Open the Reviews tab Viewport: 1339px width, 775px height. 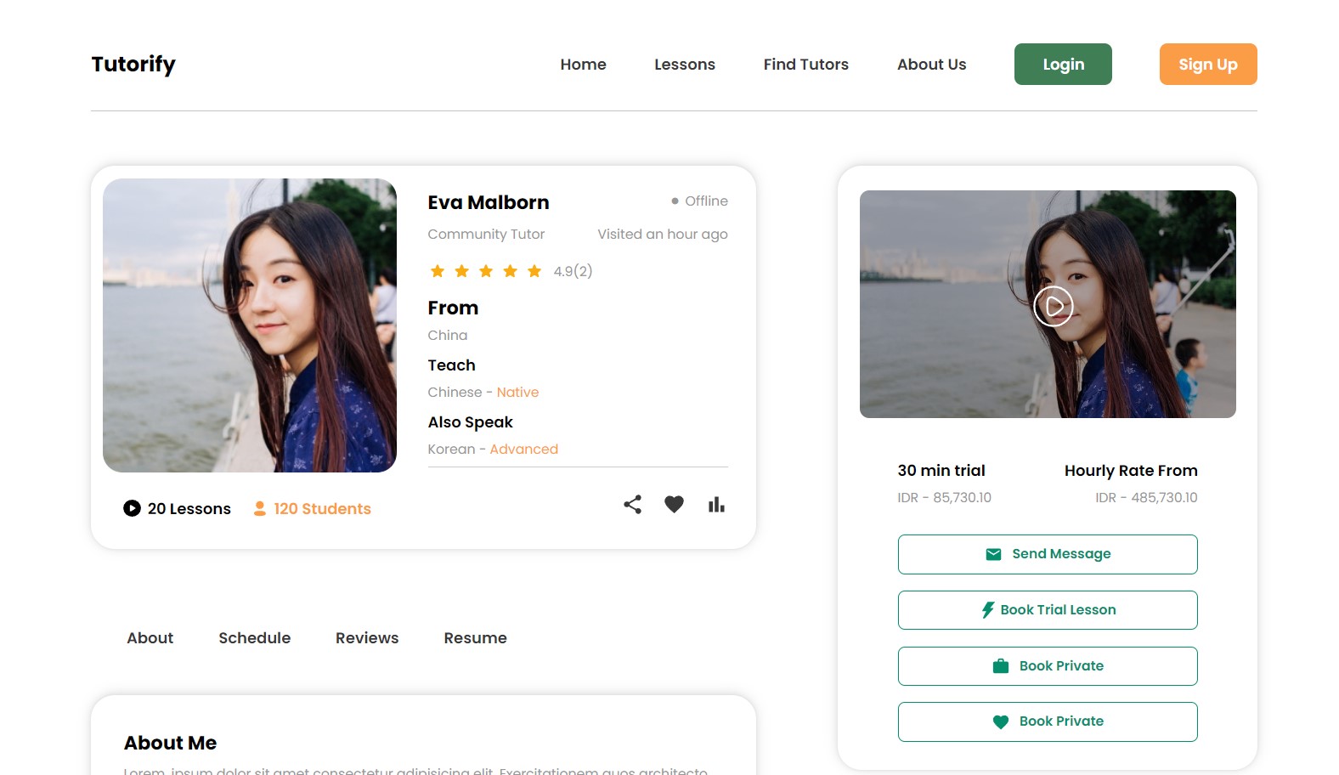[x=367, y=638]
